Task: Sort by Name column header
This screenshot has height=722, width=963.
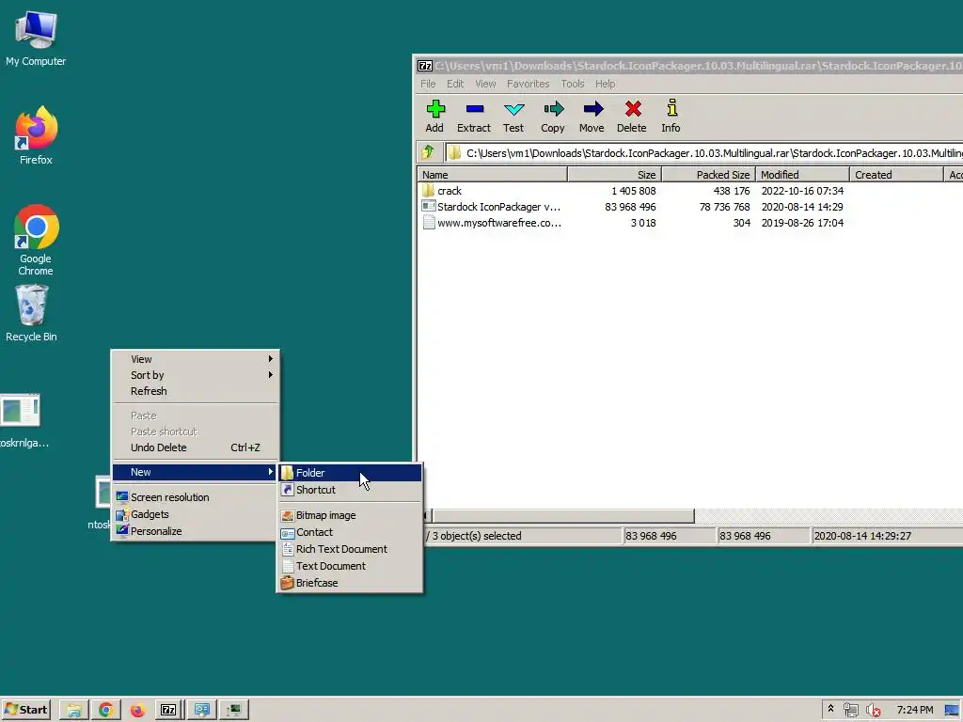Action: [493, 175]
